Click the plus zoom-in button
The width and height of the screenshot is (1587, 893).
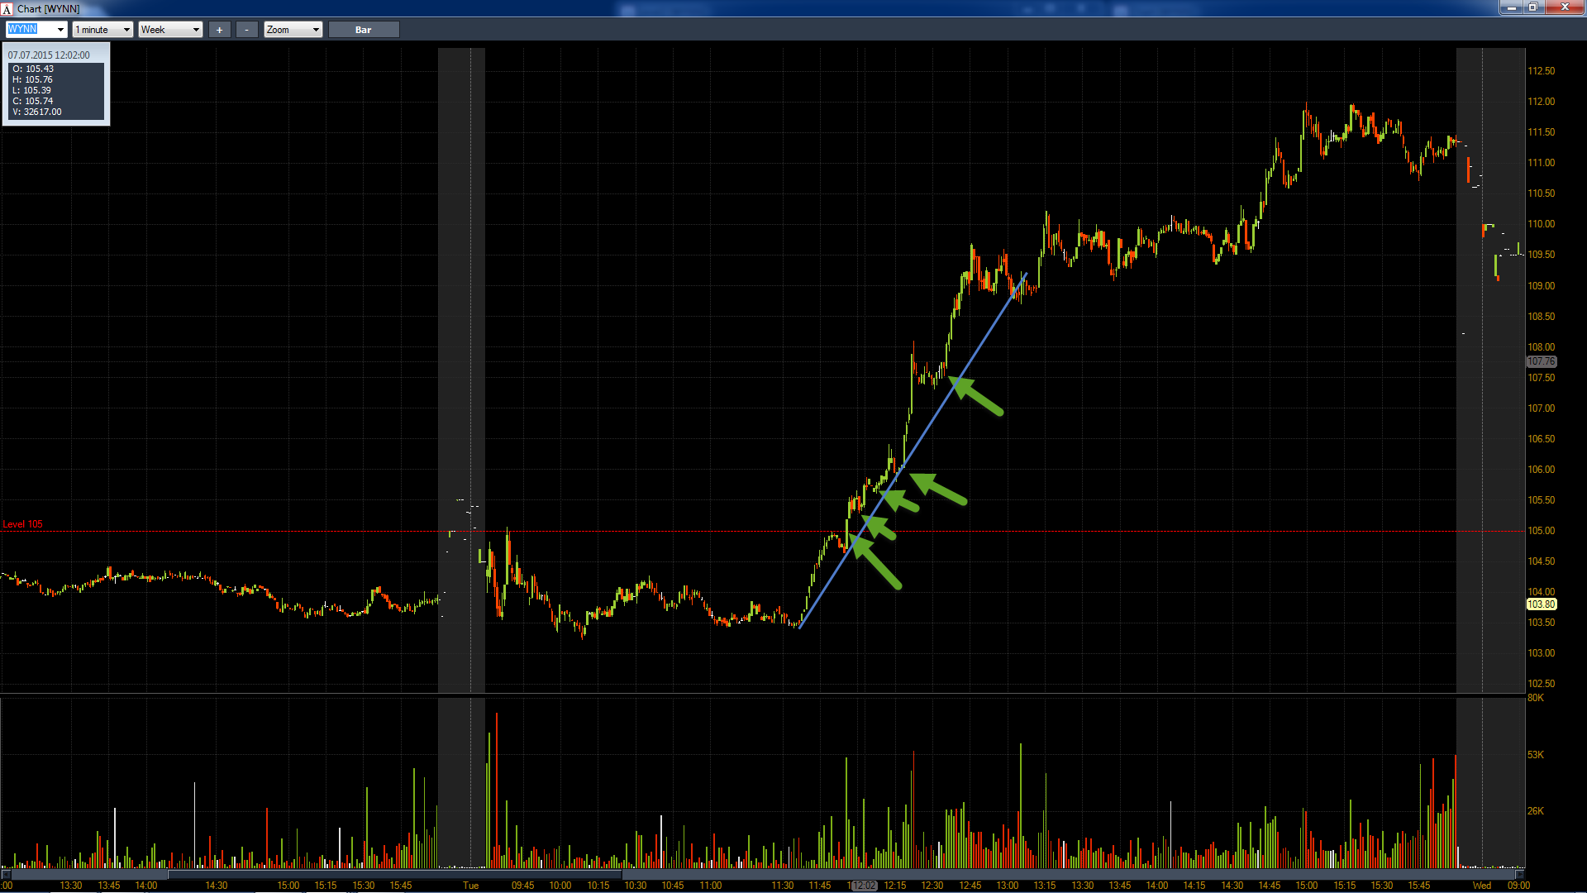tap(219, 29)
